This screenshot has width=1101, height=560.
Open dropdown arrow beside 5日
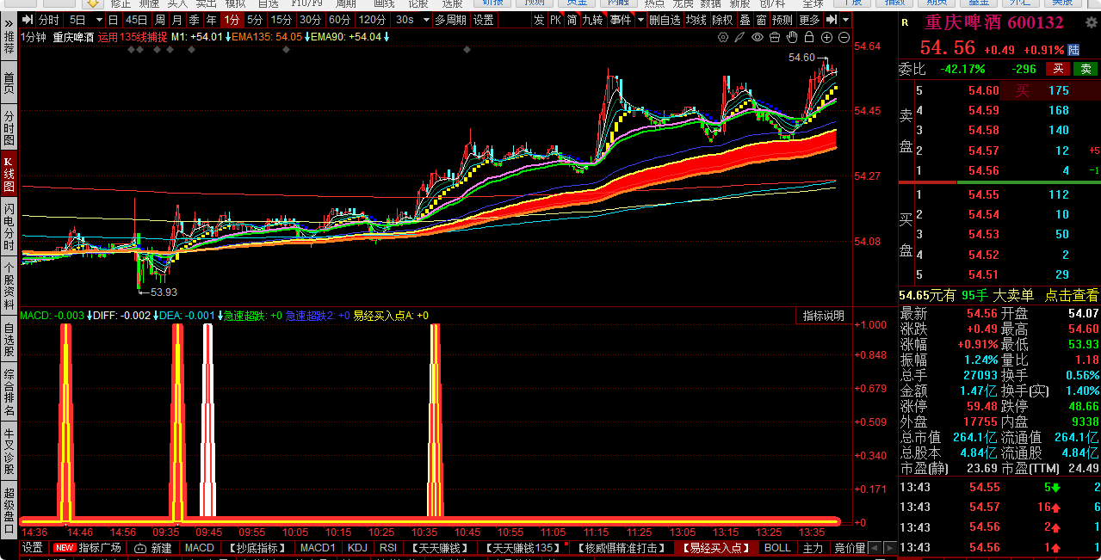click(100, 19)
